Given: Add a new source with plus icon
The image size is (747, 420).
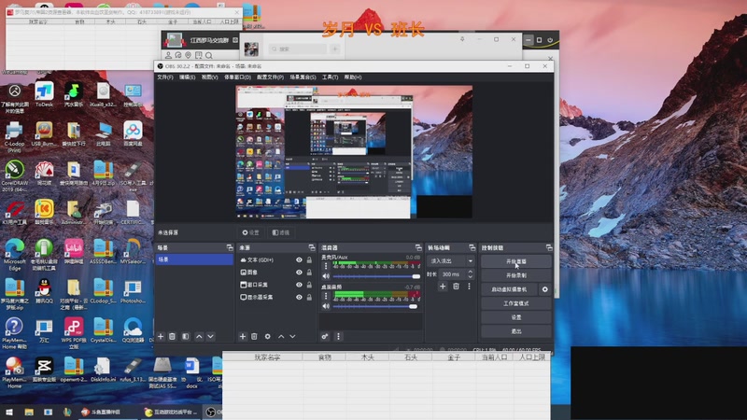Looking at the screenshot, I should (x=243, y=337).
